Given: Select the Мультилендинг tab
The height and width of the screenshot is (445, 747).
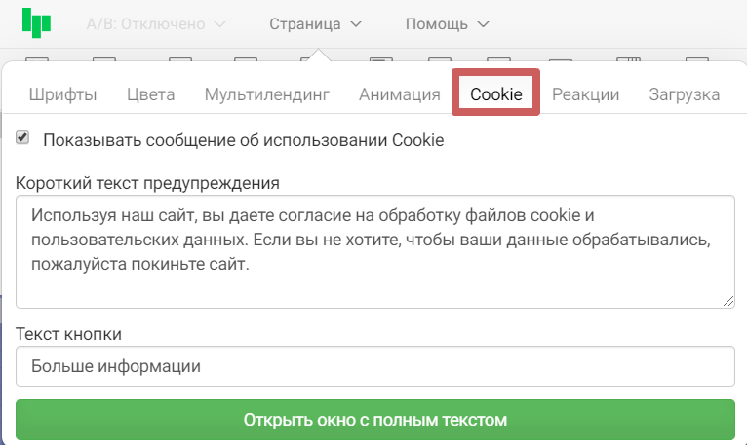Looking at the screenshot, I should pos(267,94).
